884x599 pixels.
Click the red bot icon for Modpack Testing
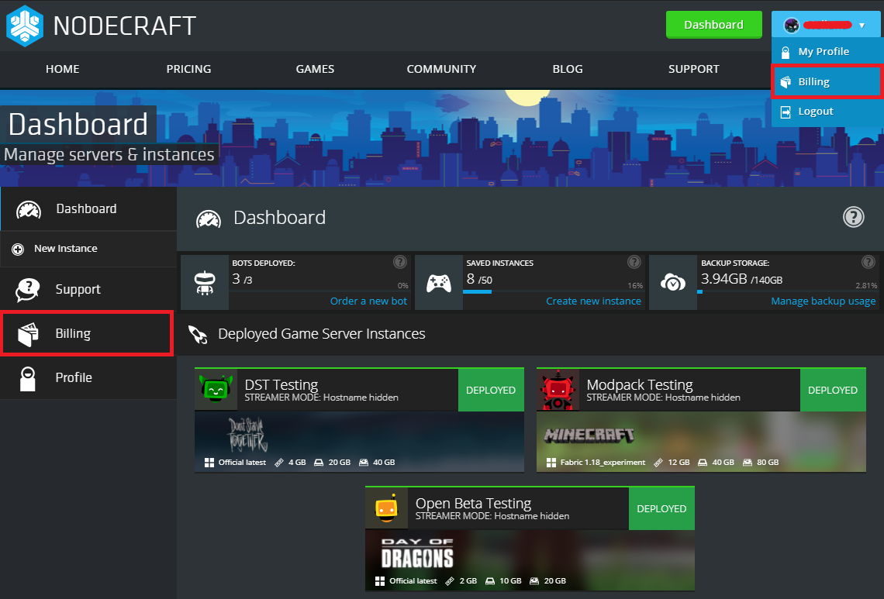(558, 389)
